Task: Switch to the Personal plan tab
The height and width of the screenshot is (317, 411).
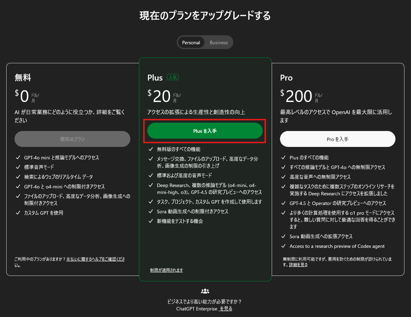Action: (x=191, y=43)
